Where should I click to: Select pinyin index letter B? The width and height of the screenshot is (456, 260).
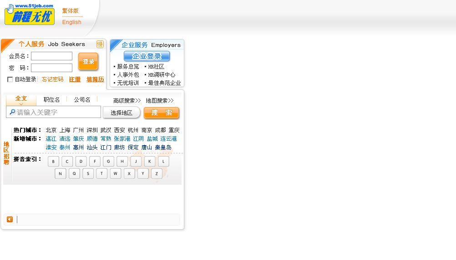click(53, 162)
